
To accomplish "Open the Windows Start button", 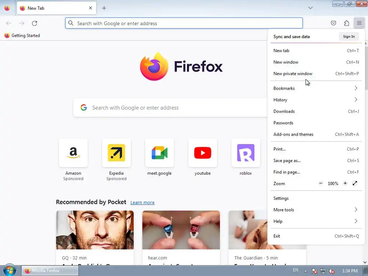I will pos(9,270).
